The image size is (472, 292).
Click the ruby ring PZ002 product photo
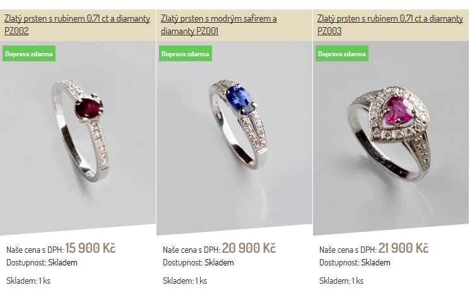[78, 138]
